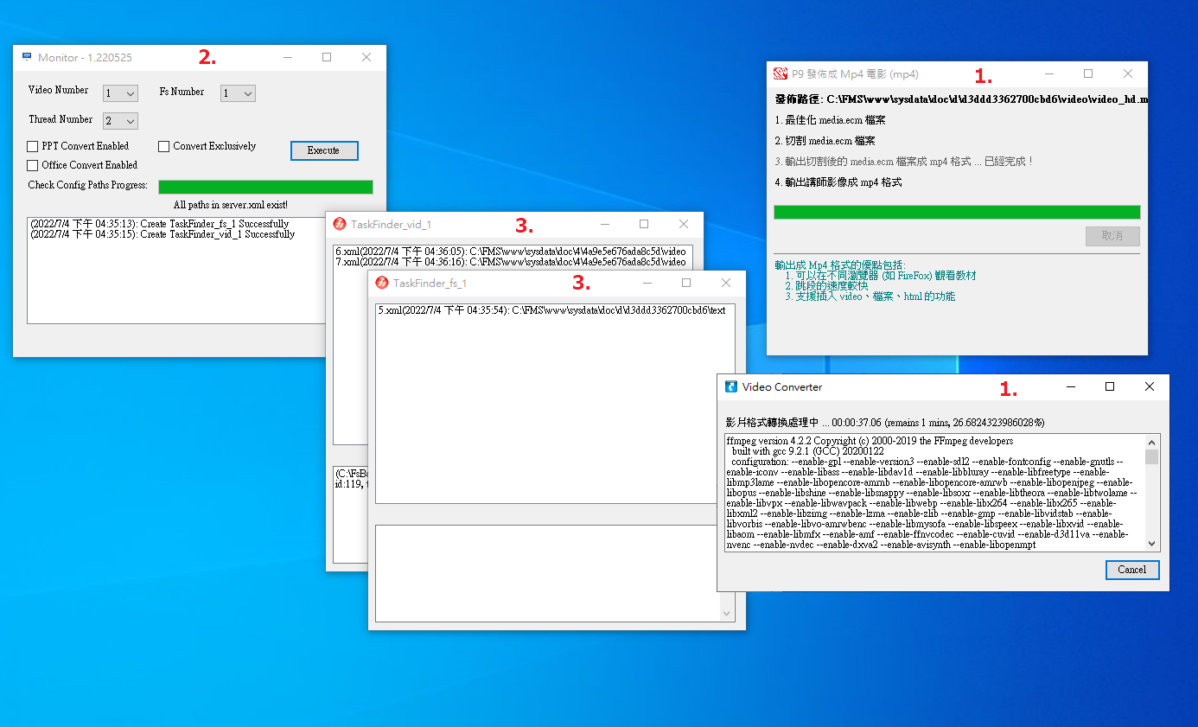Open the Video Number dropdown

click(x=120, y=92)
